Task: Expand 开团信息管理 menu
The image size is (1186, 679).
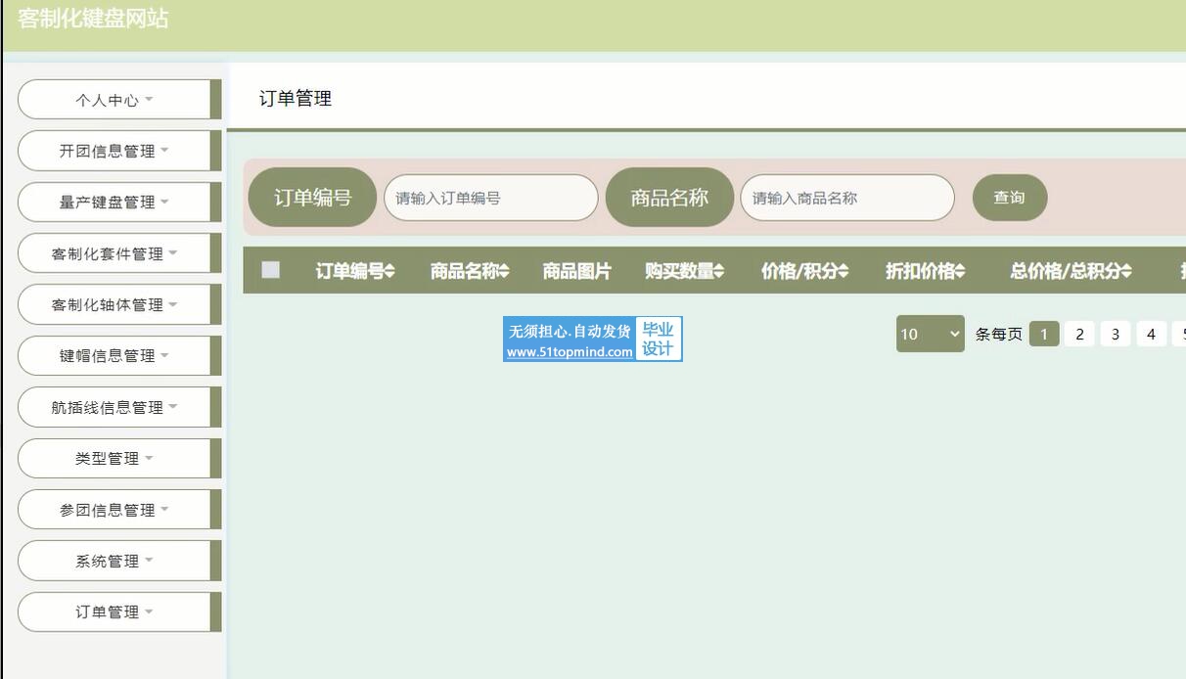Action: click(x=114, y=151)
